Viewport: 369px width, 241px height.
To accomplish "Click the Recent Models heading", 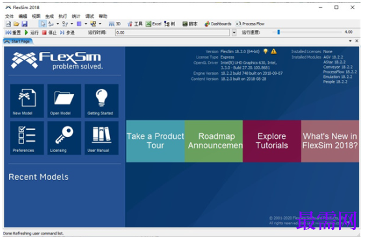I will [x=38, y=177].
